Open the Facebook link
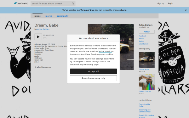 pos(142,36)
